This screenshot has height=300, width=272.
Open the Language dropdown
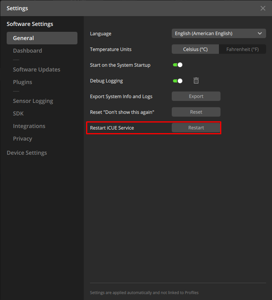point(219,33)
